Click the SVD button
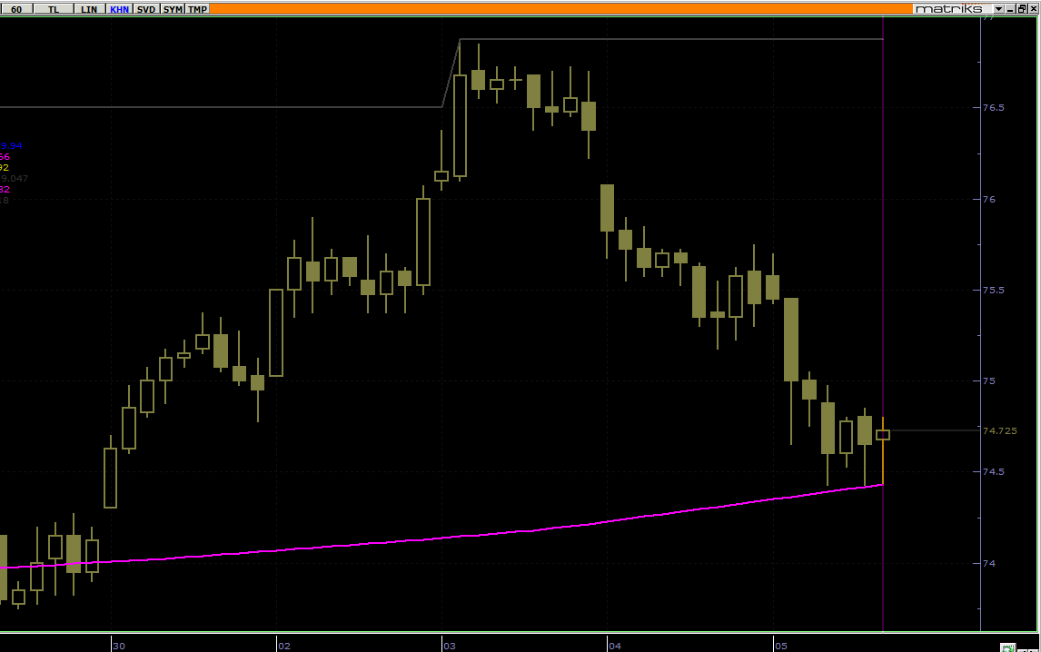Screen dimensions: 1041x652 146,9
